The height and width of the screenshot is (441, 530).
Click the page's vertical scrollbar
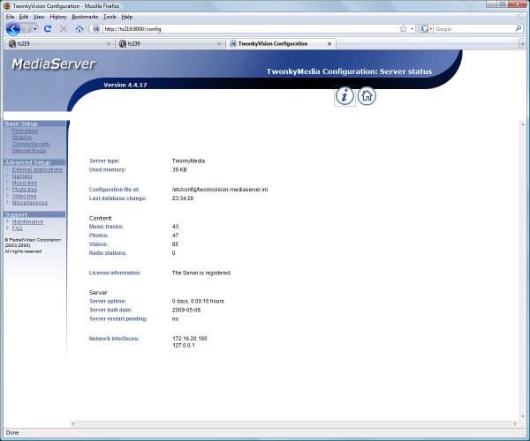click(x=522, y=271)
